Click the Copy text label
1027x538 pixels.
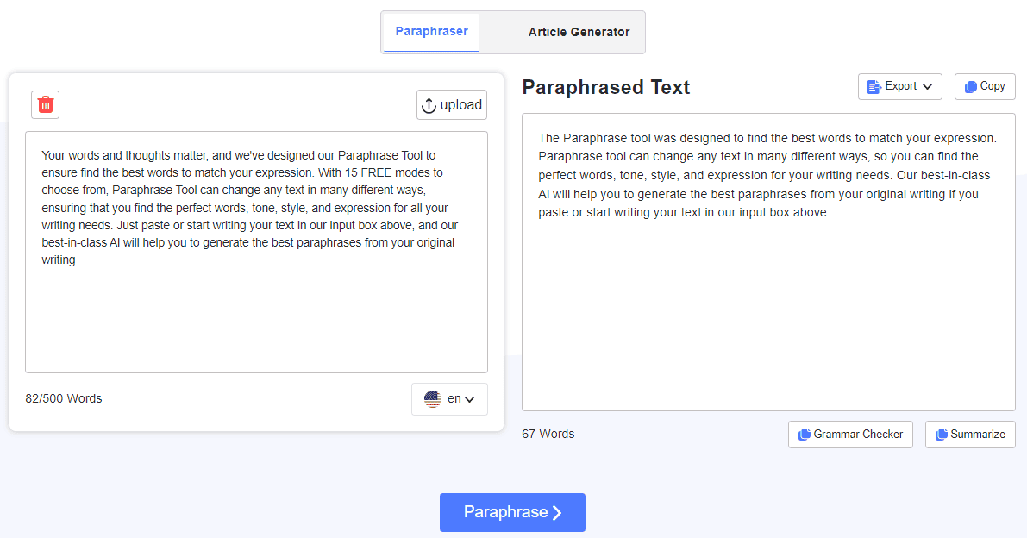[993, 86]
